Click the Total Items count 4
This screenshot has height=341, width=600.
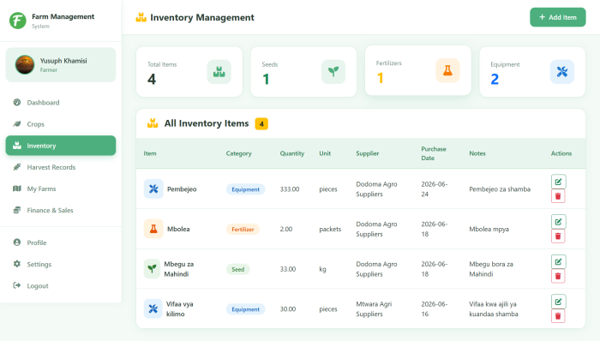(x=152, y=79)
